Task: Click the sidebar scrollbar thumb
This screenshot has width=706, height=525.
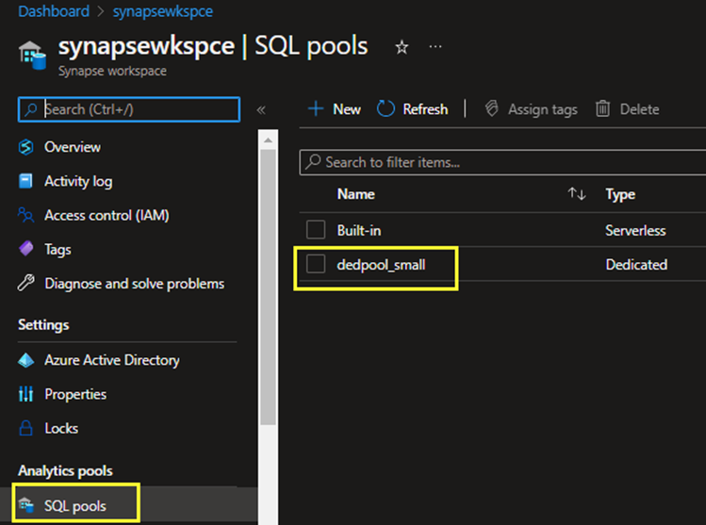Action: pyautogui.click(x=269, y=287)
